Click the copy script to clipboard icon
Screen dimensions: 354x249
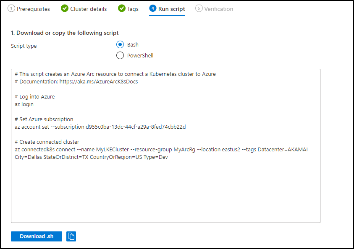[71, 236]
